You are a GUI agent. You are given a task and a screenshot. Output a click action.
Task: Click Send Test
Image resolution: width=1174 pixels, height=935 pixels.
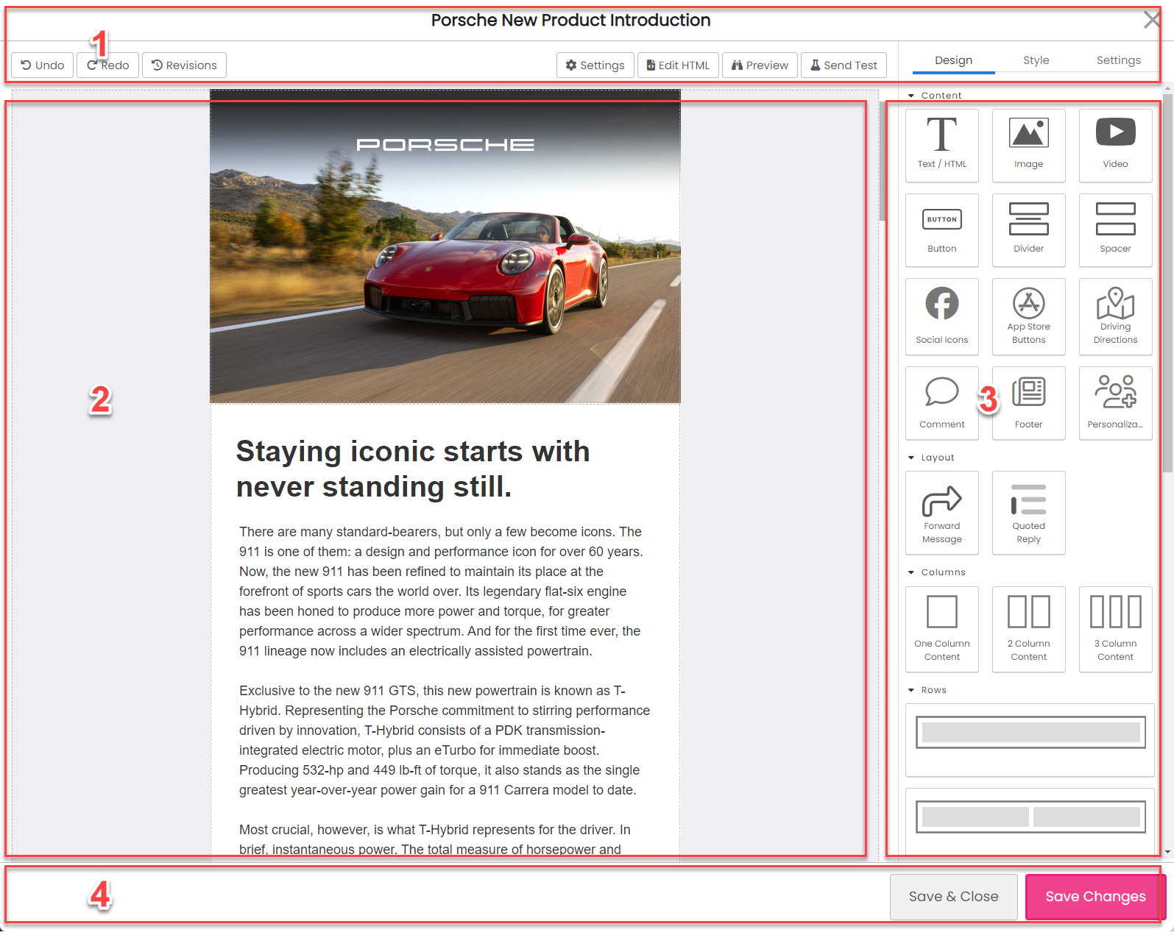tap(844, 65)
